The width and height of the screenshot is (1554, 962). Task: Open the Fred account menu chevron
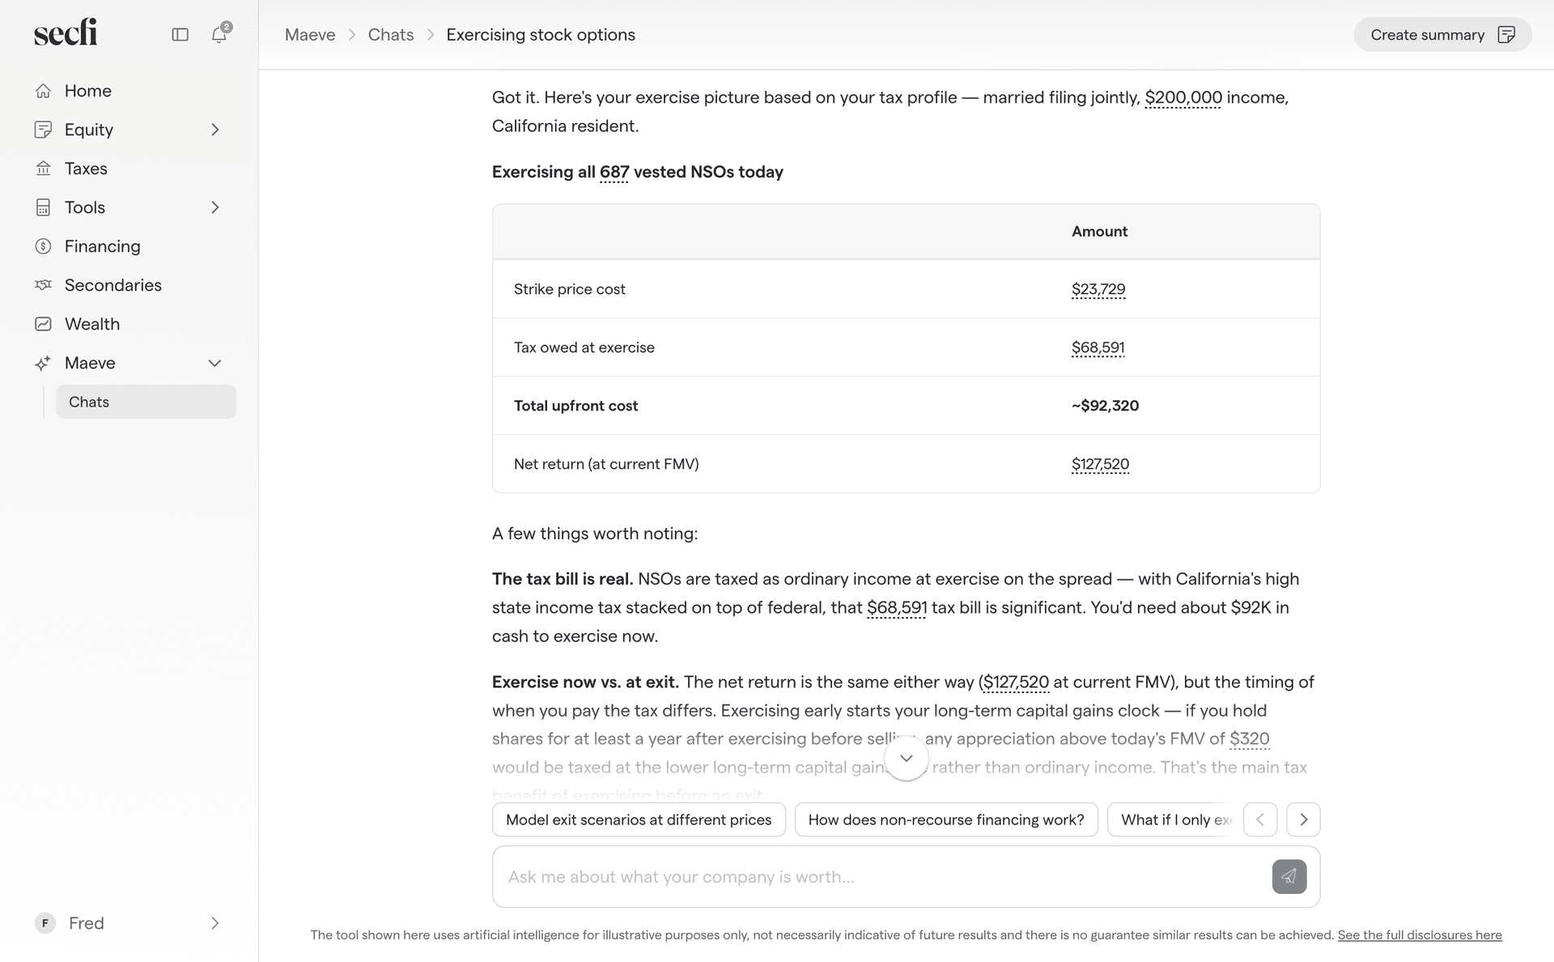[x=215, y=923]
